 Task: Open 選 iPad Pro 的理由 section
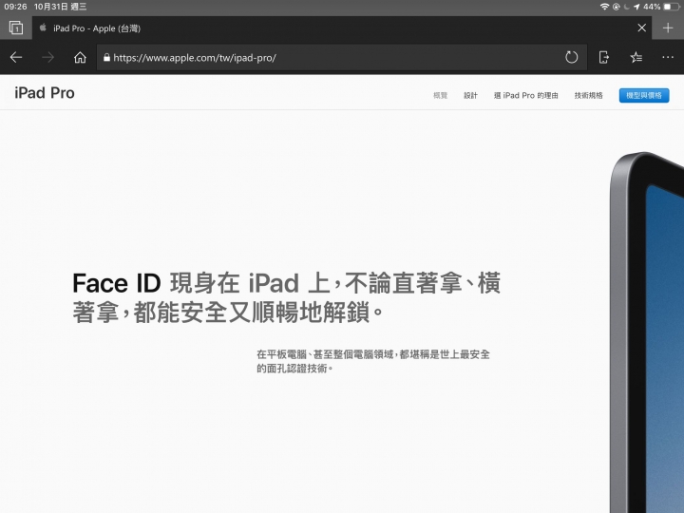point(525,96)
